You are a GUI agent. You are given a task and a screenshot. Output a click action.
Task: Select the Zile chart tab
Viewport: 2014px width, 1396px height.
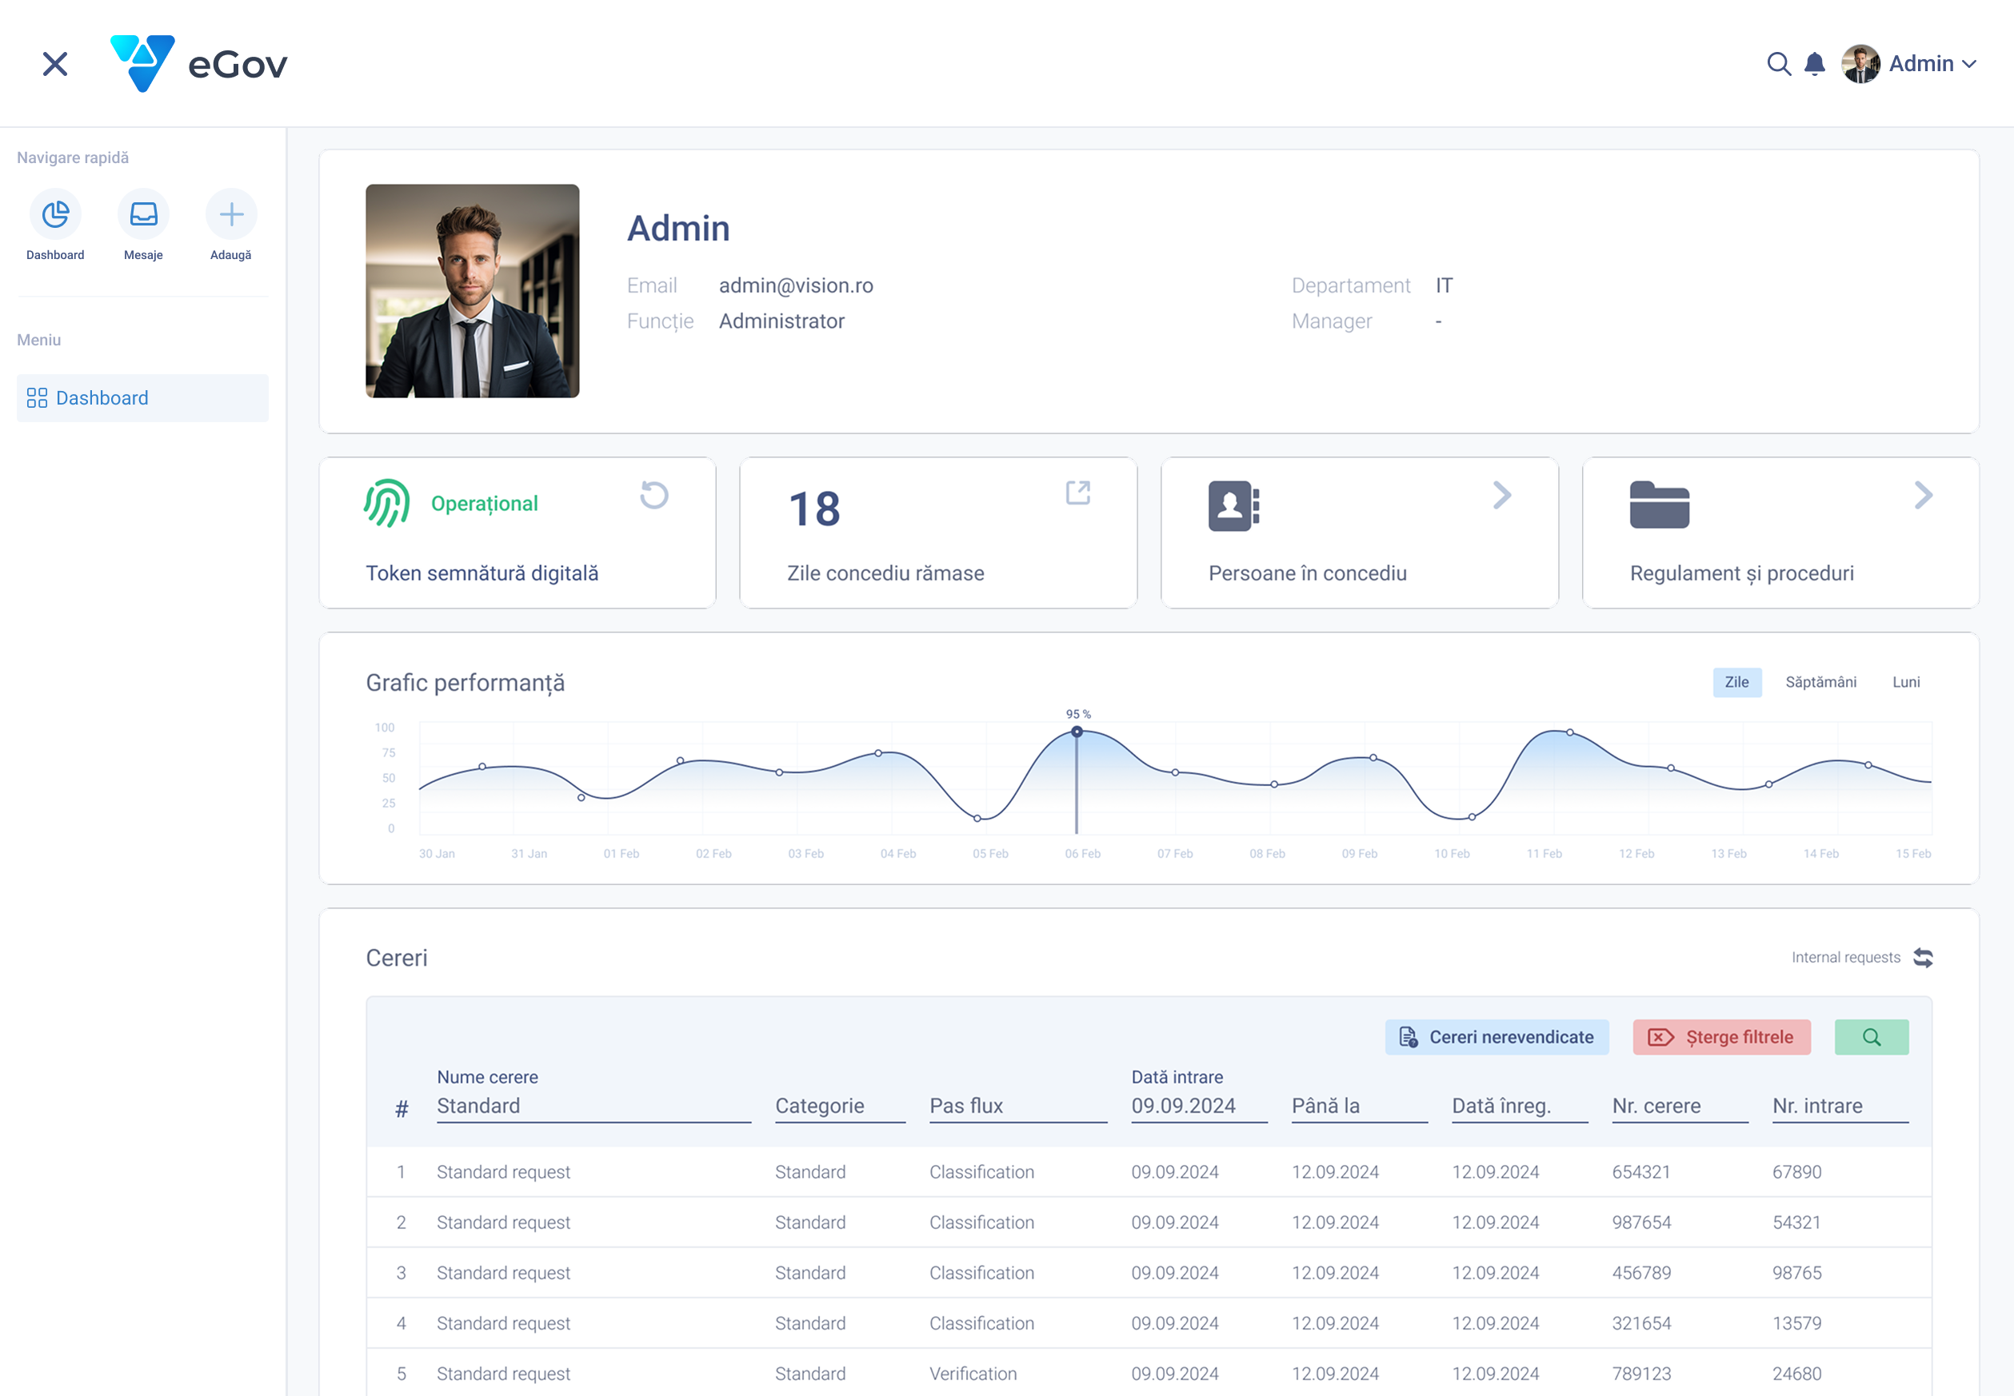(x=1736, y=682)
